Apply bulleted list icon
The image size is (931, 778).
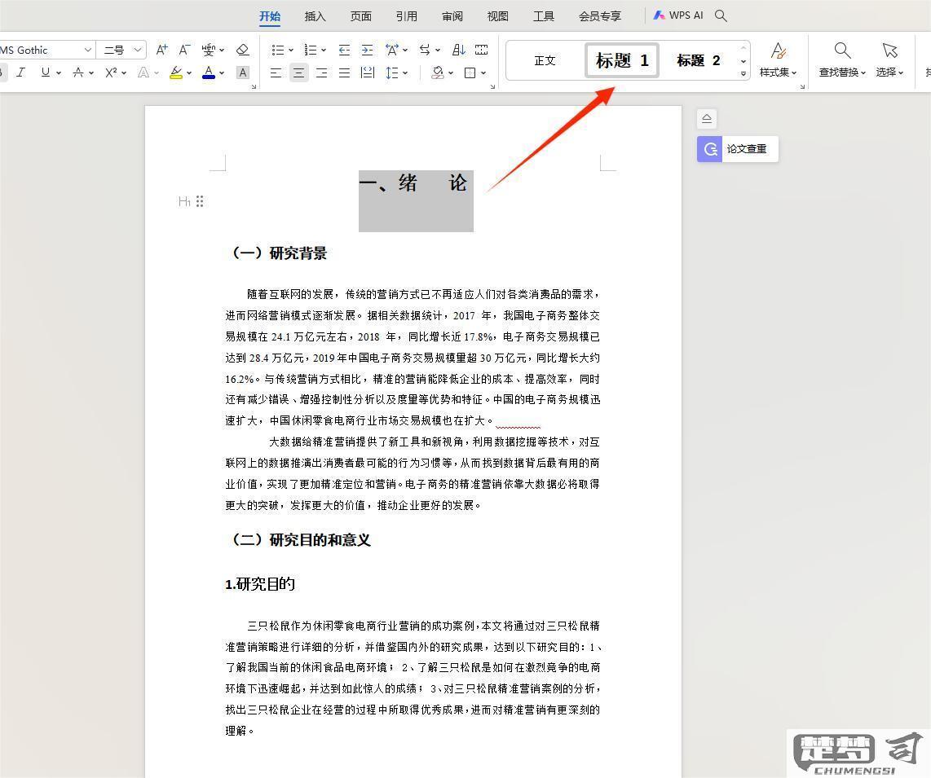point(277,50)
